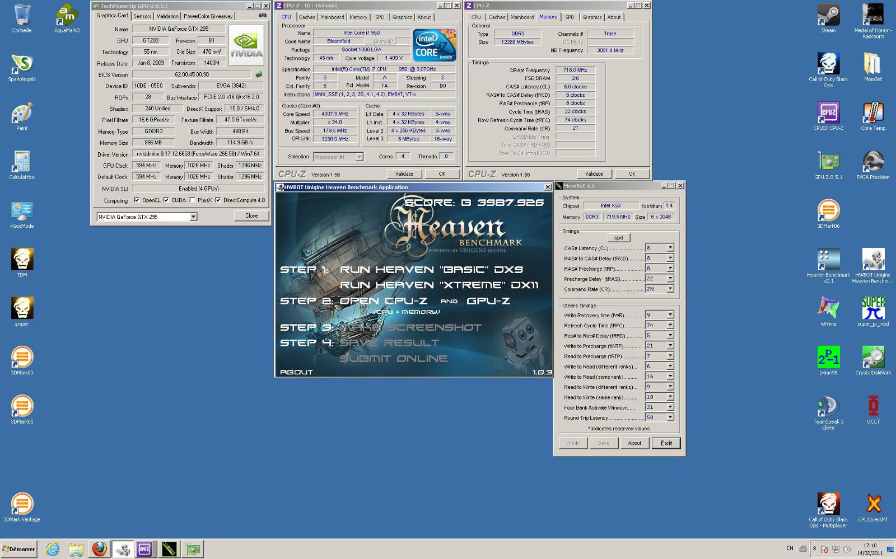Open Refresh Cycle Time (tRFC) dropdown in MemSet

tap(670, 325)
